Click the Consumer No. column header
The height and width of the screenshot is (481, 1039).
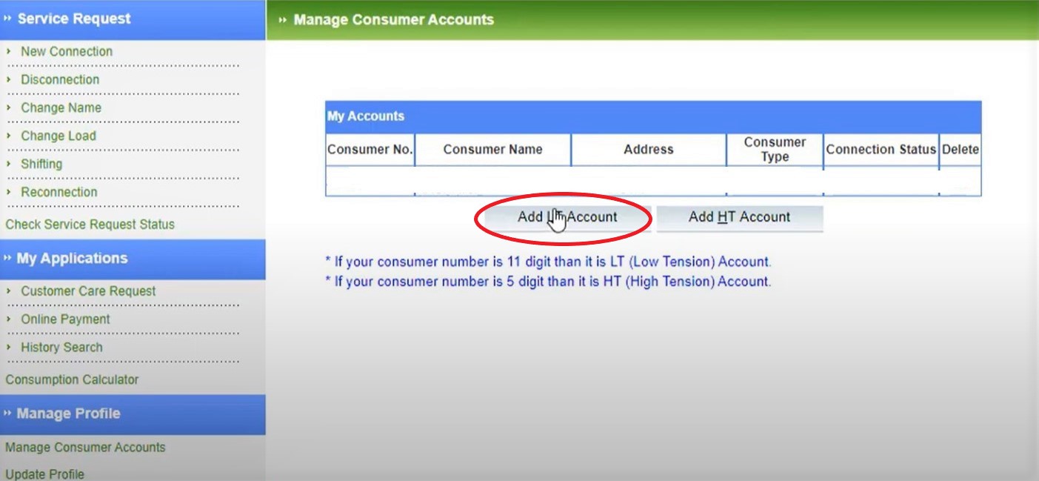pyautogui.click(x=370, y=150)
